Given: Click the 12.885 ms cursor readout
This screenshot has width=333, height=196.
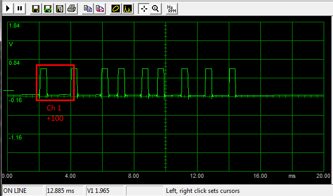Looking at the screenshot, I should pos(65,190).
